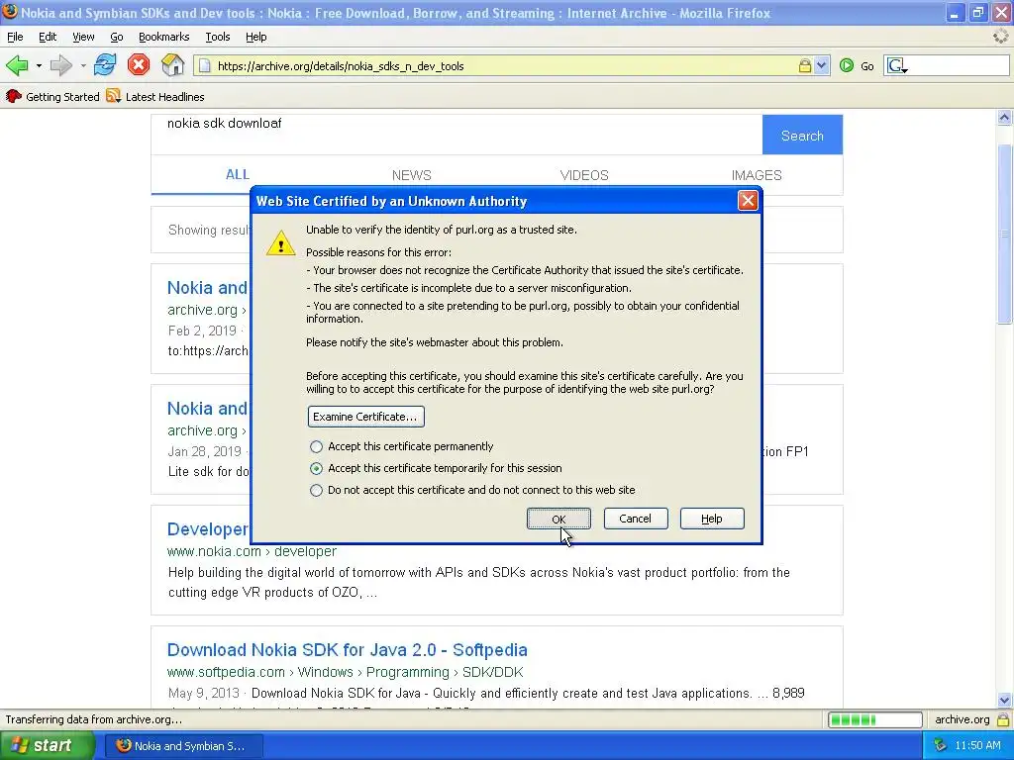
Task: Click the page icon in address bar
Action: (x=204, y=66)
